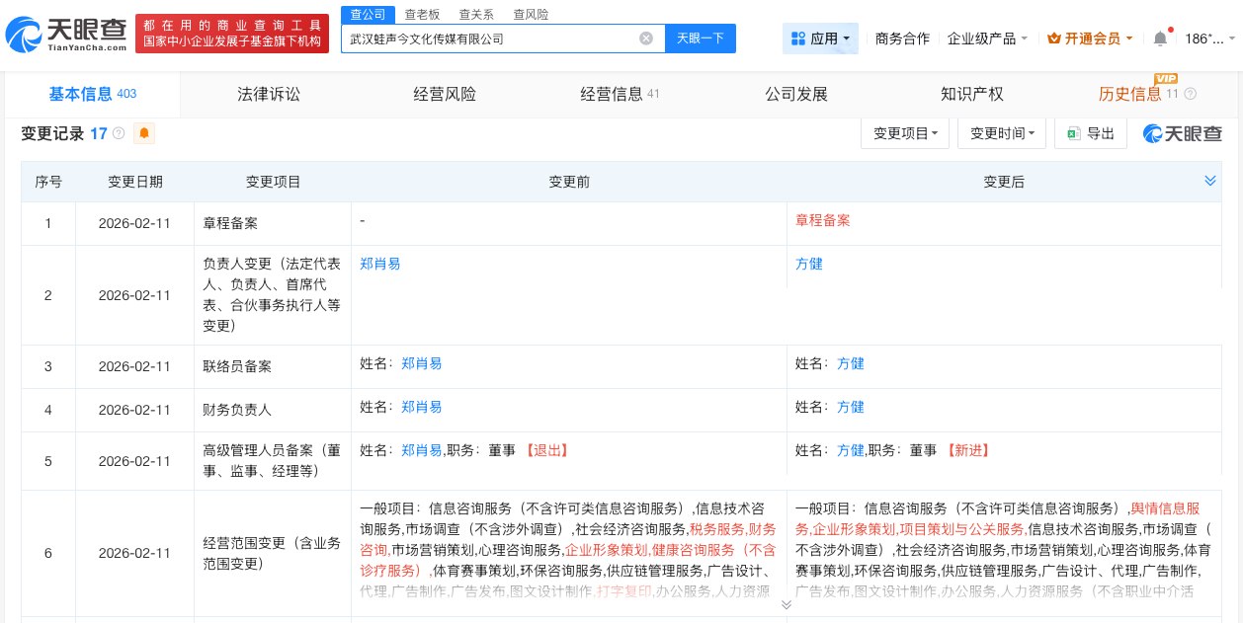Click inside the company search input field

[x=494, y=39]
